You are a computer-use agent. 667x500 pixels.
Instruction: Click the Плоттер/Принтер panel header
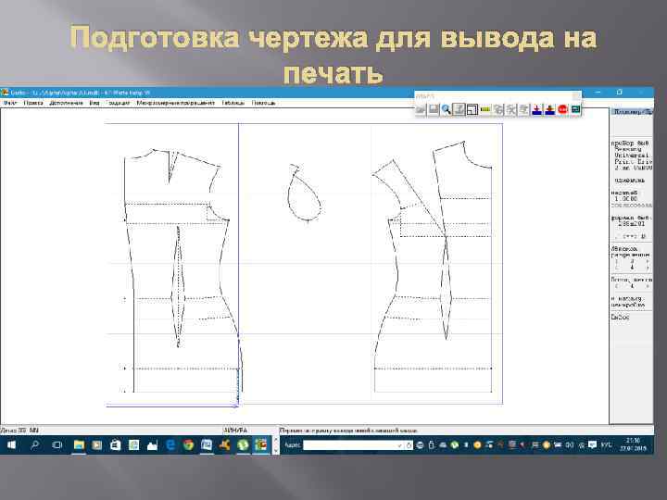632,112
